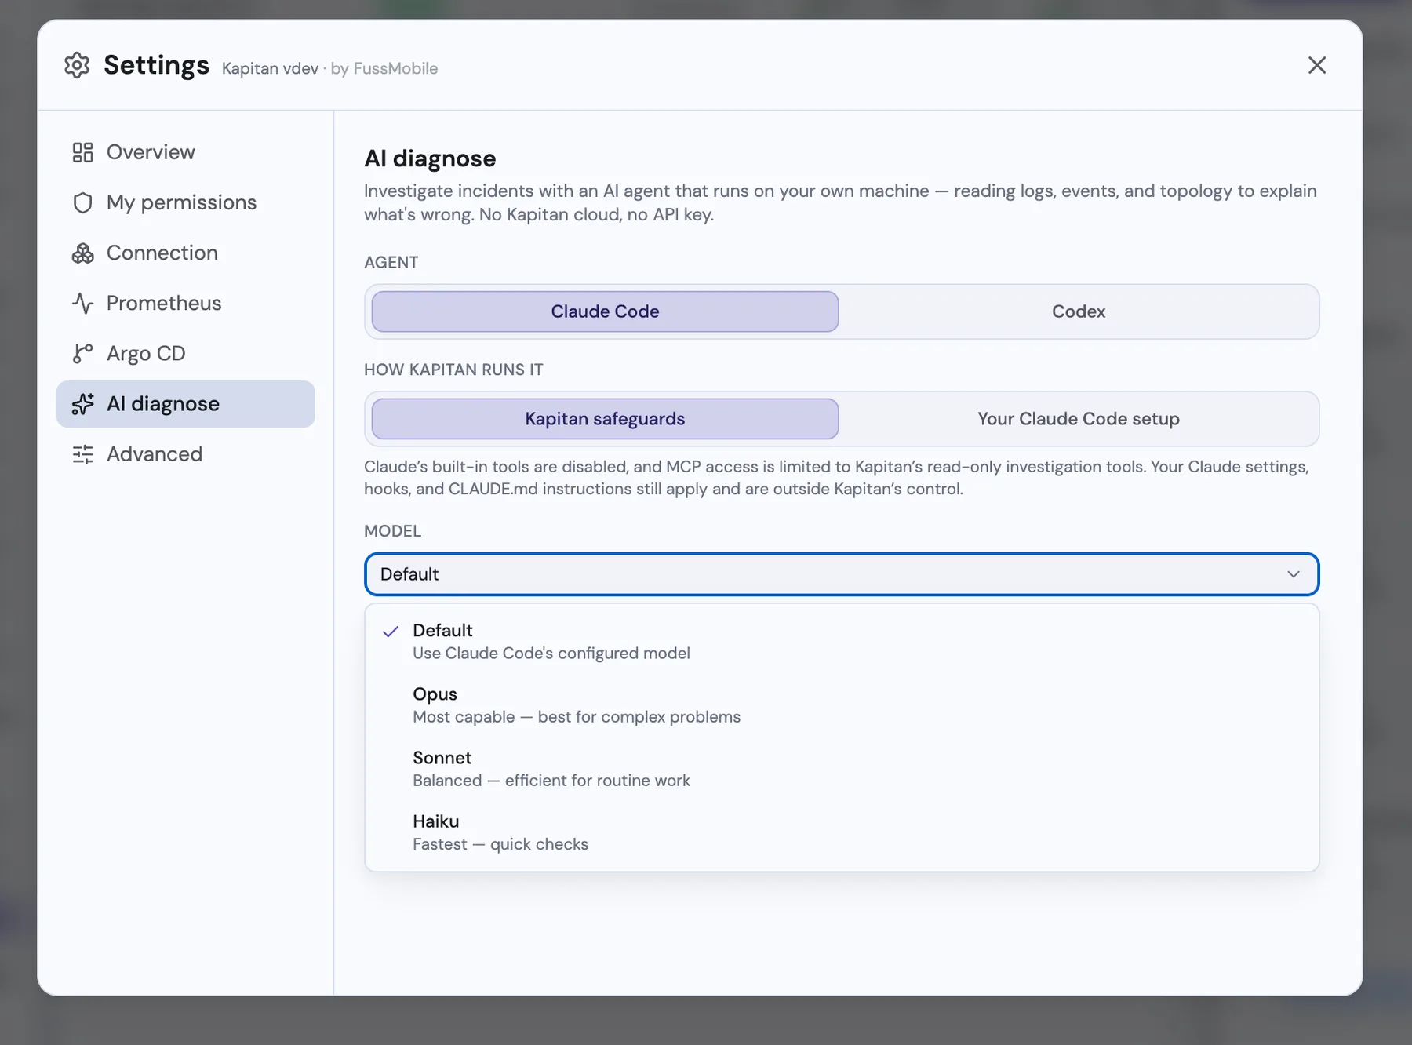Select AI diagnose in the sidebar
The height and width of the screenshot is (1045, 1412).
coord(186,404)
